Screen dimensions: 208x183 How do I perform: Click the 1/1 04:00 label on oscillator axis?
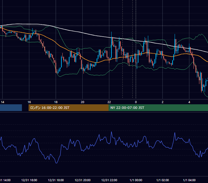(189, 180)
